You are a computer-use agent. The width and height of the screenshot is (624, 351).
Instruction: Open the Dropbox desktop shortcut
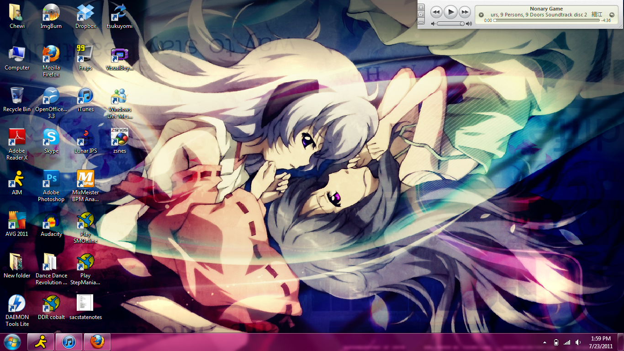(85, 16)
